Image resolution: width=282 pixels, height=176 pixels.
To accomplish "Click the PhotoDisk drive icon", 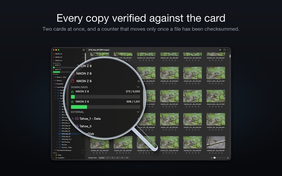I will coord(55,84).
